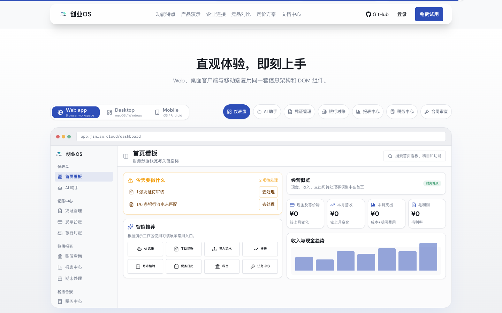
Task: Switch to Desktop macOS / Windows tab
Action: (124, 112)
